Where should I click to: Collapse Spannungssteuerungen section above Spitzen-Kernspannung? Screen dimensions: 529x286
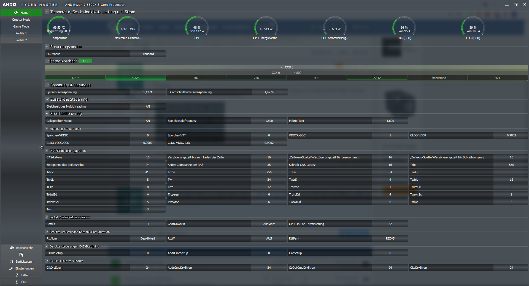(47, 85)
